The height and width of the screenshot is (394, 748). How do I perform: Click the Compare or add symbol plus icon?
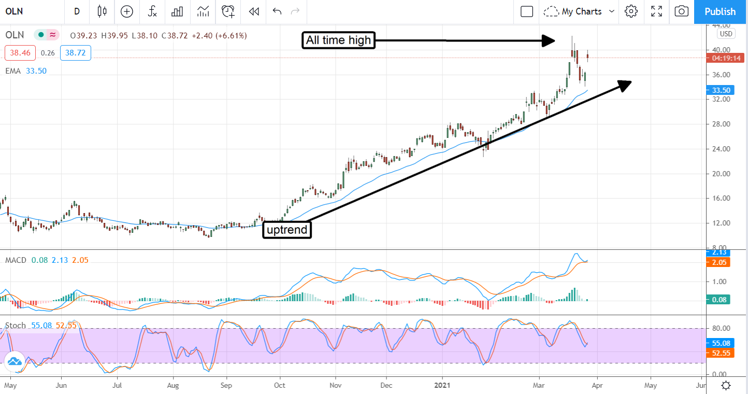pos(126,11)
